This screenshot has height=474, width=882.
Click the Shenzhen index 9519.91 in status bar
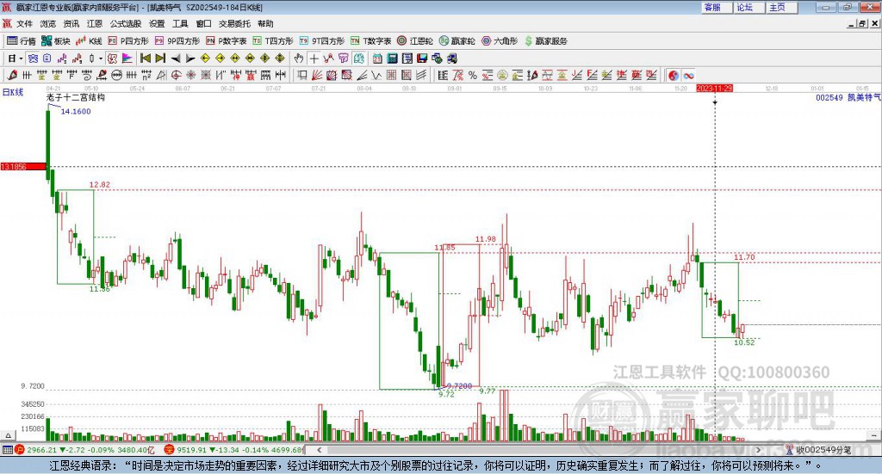[x=192, y=450]
